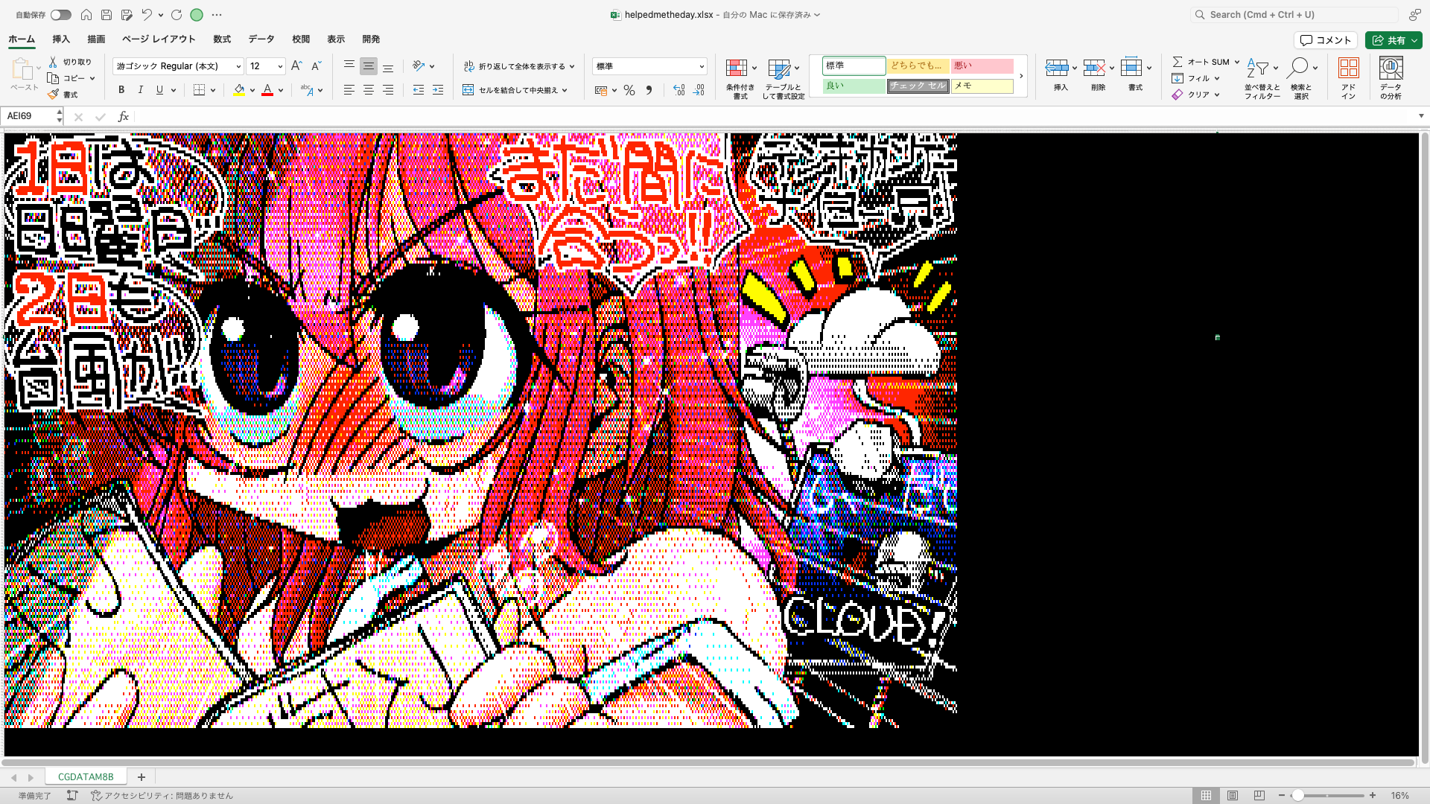The height and width of the screenshot is (804, 1430).
Task: Click the Name Box showing AEI69
Action: pyautogui.click(x=31, y=116)
